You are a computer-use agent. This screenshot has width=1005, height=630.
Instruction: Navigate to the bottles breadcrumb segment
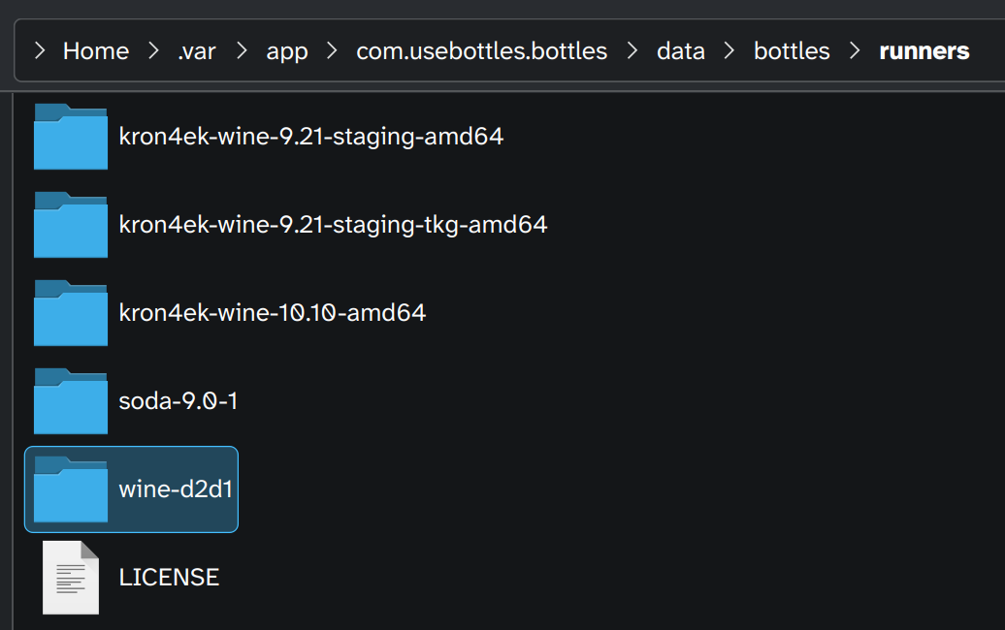click(792, 51)
